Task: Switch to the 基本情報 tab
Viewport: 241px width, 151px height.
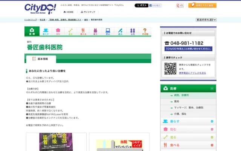Action: pos(41,59)
